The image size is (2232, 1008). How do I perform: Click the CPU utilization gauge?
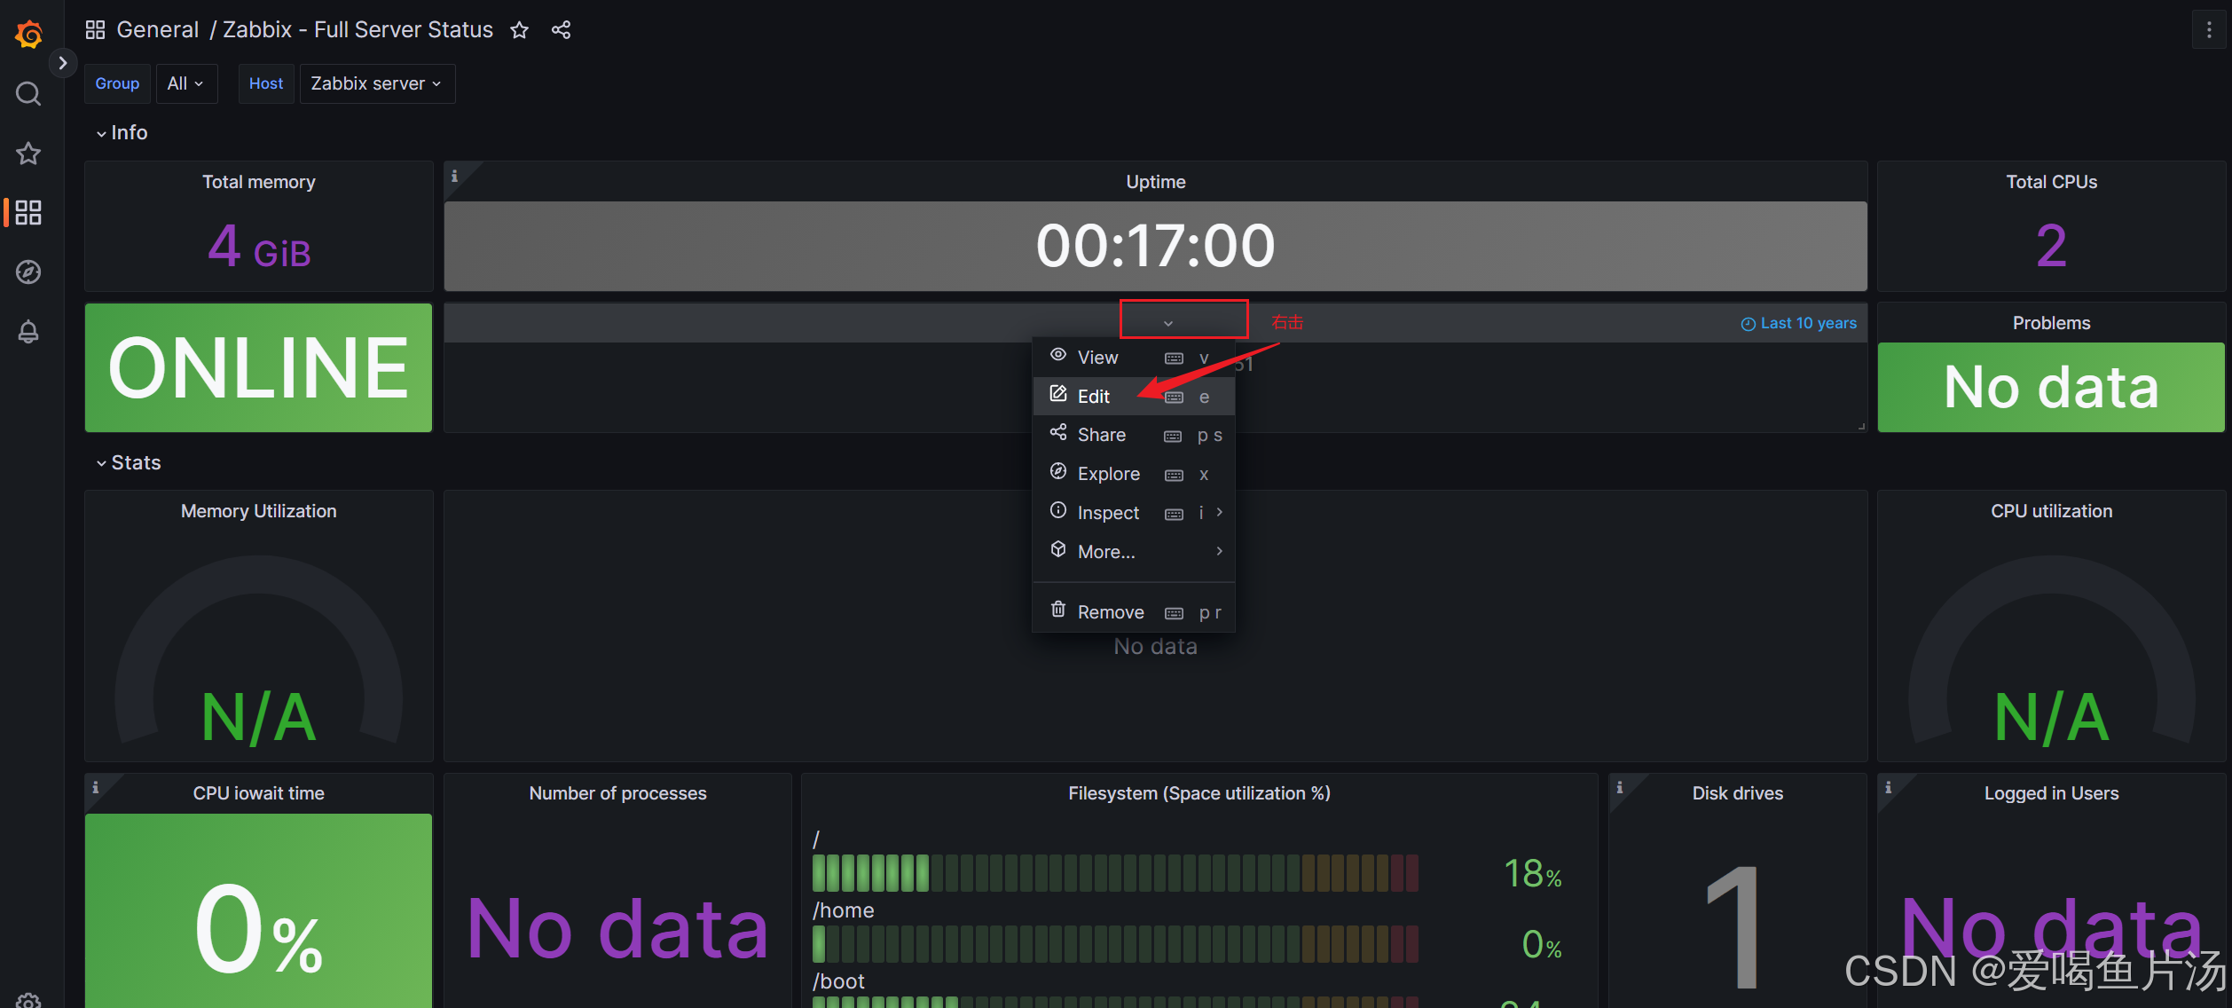coord(2052,650)
